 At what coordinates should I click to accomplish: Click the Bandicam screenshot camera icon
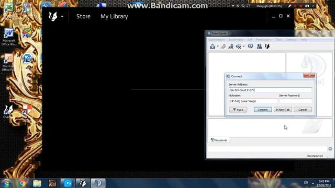(307, 6)
